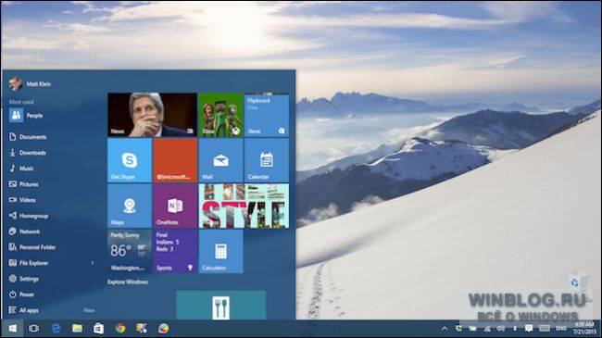602x338 pixels.
Task: Open Downloads in the Start menu
Action: tap(27, 153)
